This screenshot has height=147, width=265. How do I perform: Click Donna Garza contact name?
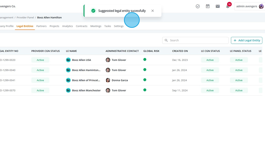click(x=120, y=80)
